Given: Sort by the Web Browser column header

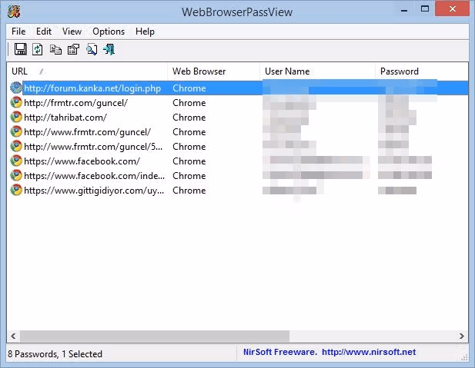Looking at the screenshot, I should click(x=213, y=71).
